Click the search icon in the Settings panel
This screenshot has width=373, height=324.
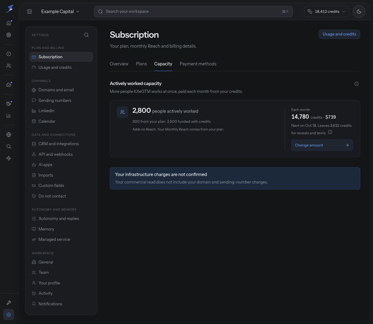click(x=86, y=35)
